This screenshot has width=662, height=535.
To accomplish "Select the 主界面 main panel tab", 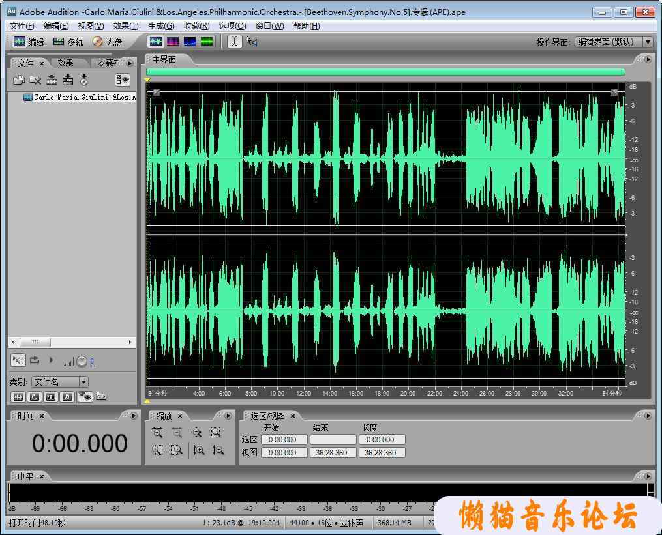I will 164,60.
